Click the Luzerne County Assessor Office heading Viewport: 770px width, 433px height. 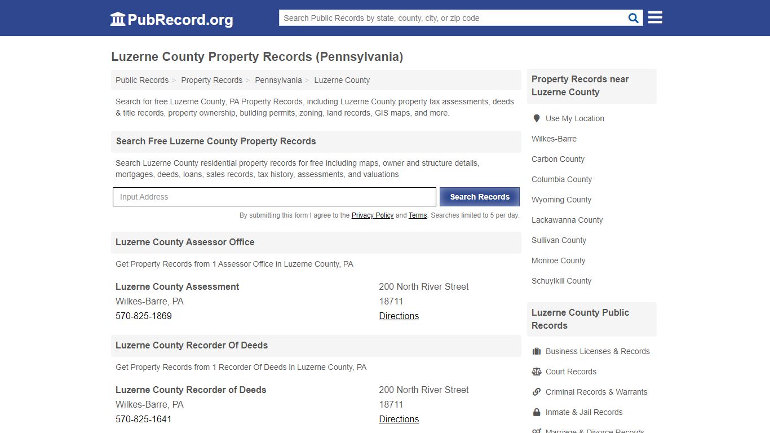click(185, 242)
